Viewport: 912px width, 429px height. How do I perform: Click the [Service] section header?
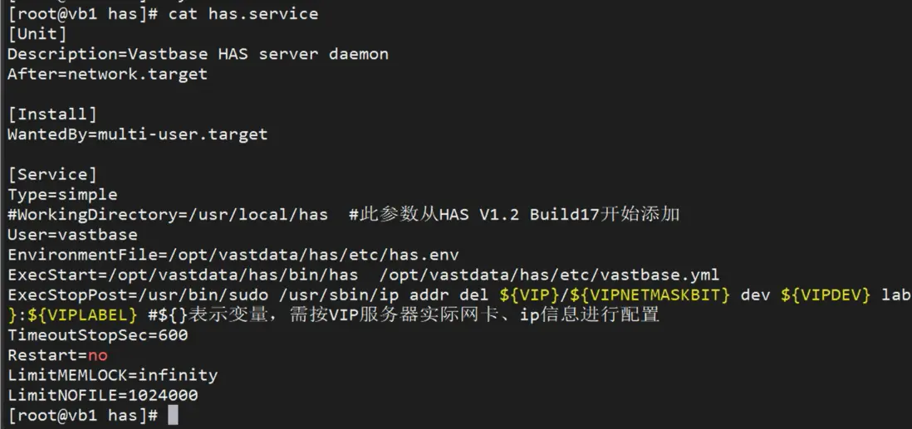tap(52, 174)
